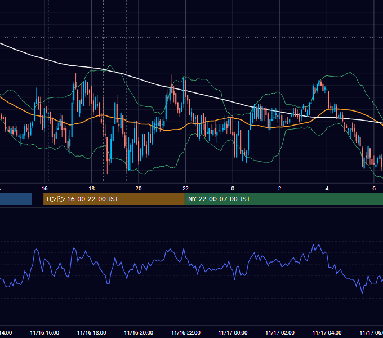Click the 2 hour axis label

(280, 189)
